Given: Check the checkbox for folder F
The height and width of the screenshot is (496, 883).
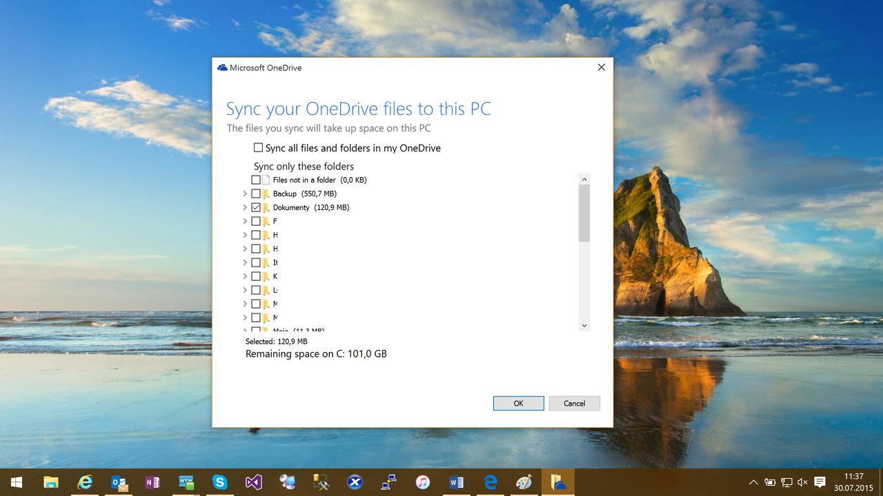Looking at the screenshot, I should [x=256, y=221].
